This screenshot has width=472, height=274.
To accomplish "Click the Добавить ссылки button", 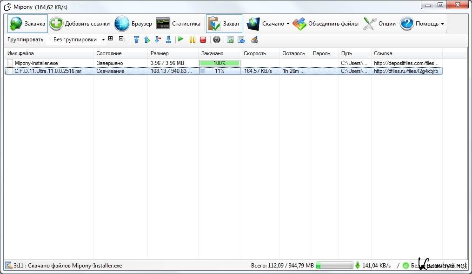I will point(80,24).
